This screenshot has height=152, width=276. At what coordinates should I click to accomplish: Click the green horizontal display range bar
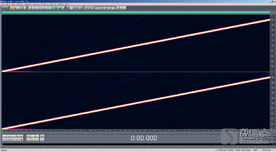click(135, 12)
